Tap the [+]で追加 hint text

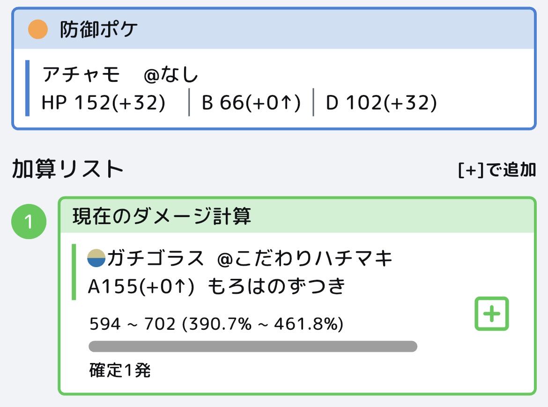(496, 170)
